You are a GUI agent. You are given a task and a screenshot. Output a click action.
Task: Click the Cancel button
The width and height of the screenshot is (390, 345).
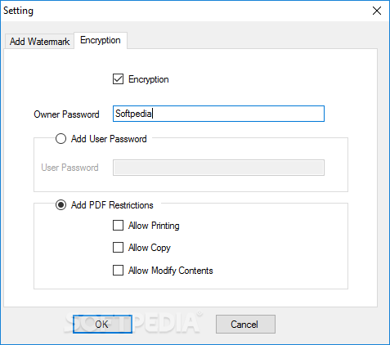(x=245, y=325)
